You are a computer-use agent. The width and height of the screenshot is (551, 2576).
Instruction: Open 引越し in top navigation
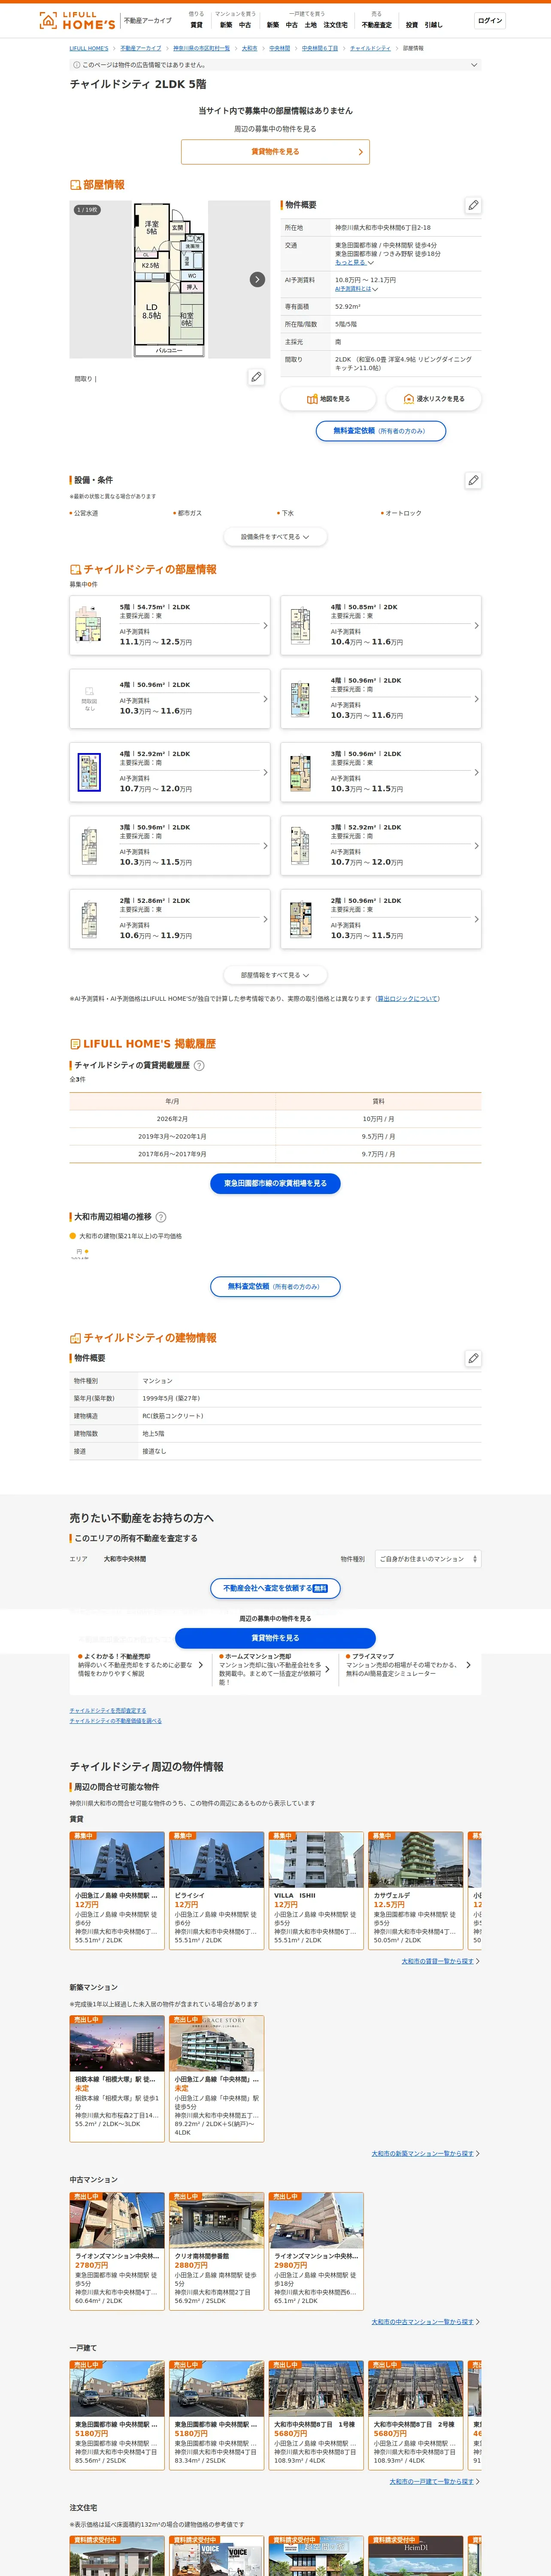pyautogui.click(x=433, y=25)
